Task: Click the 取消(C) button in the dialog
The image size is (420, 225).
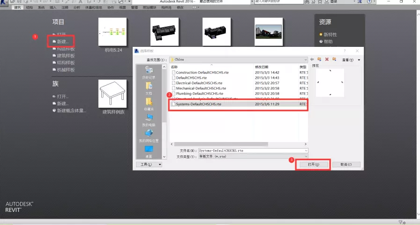Action: point(346,165)
